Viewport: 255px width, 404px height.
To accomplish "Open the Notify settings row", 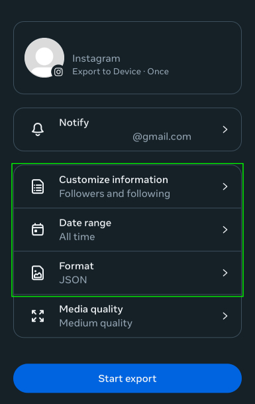I will pyautogui.click(x=127, y=129).
